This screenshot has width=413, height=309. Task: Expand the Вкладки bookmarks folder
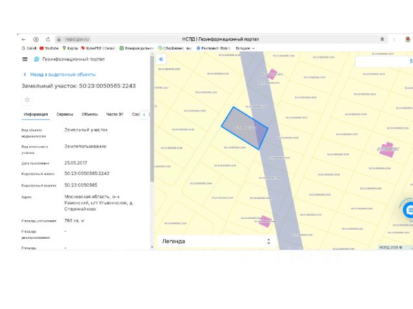click(245, 48)
